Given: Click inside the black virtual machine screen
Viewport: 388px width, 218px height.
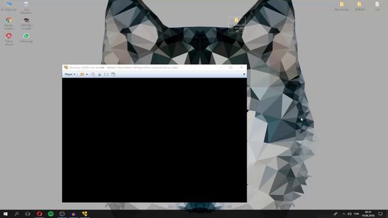Looking at the screenshot, I should point(155,140).
